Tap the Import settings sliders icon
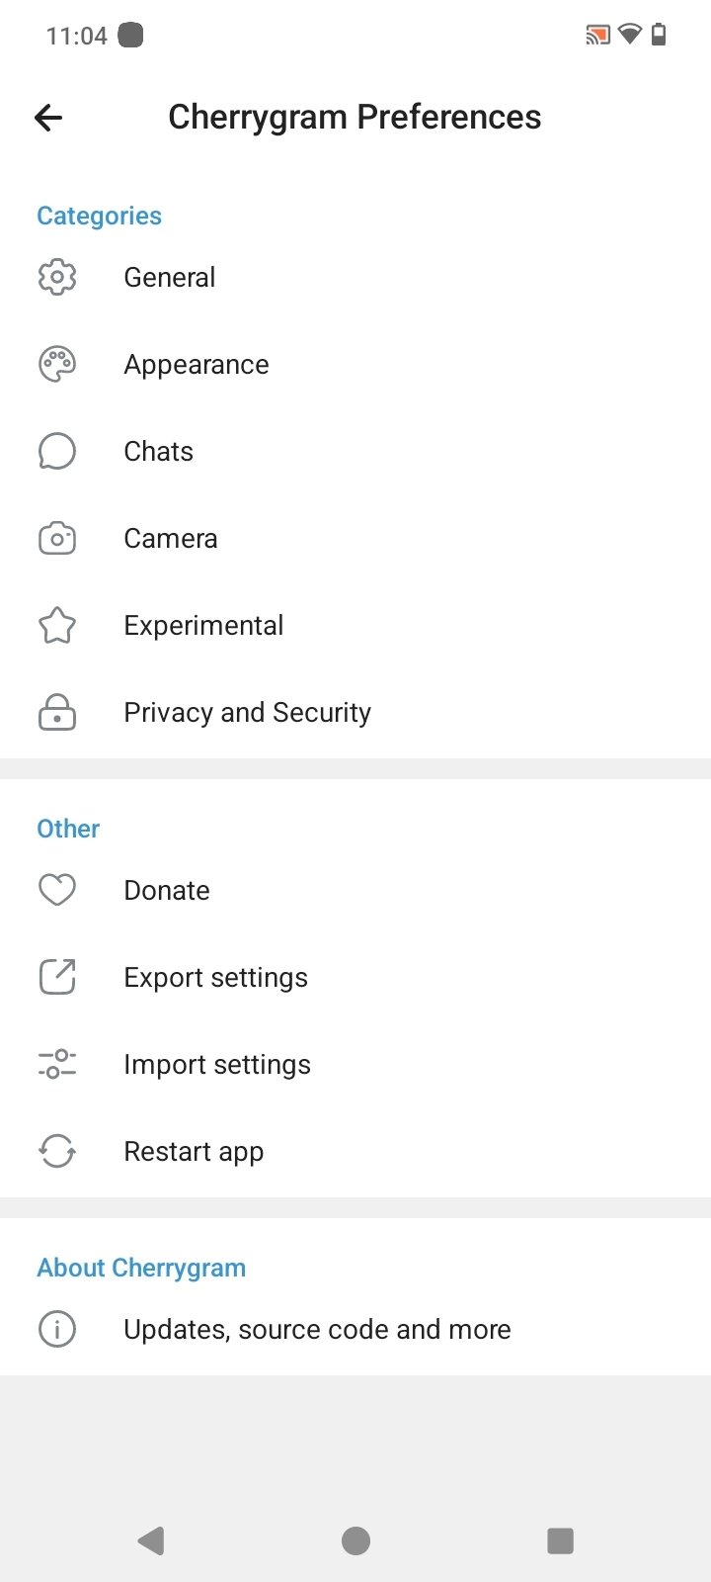The width and height of the screenshot is (711, 1582). click(x=57, y=1064)
